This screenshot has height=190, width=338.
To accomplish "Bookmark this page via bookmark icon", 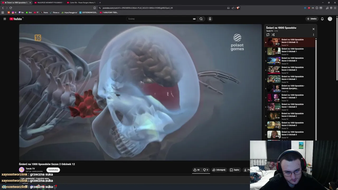I will pos(95,8).
